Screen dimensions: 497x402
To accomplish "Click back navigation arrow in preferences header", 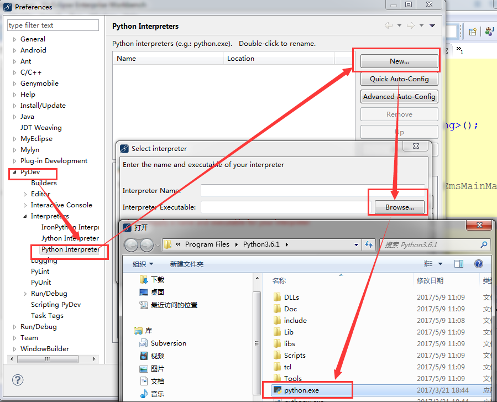I will pyautogui.click(x=389, y=25).
